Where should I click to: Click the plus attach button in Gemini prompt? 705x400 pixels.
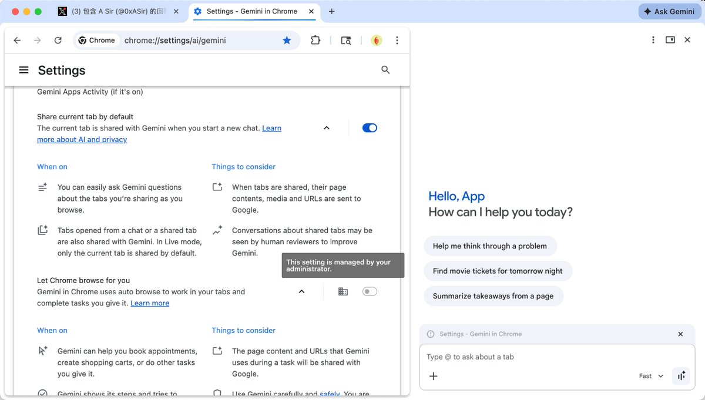[x=434, y=376]
